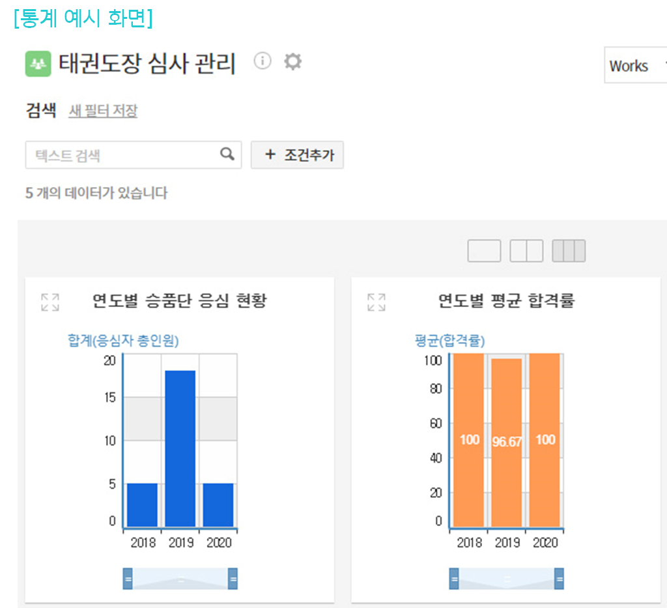The image size is (667, 608).
Task: Grab right range handle under 응심 현황 chart
Action: click(x=233, y=579)
